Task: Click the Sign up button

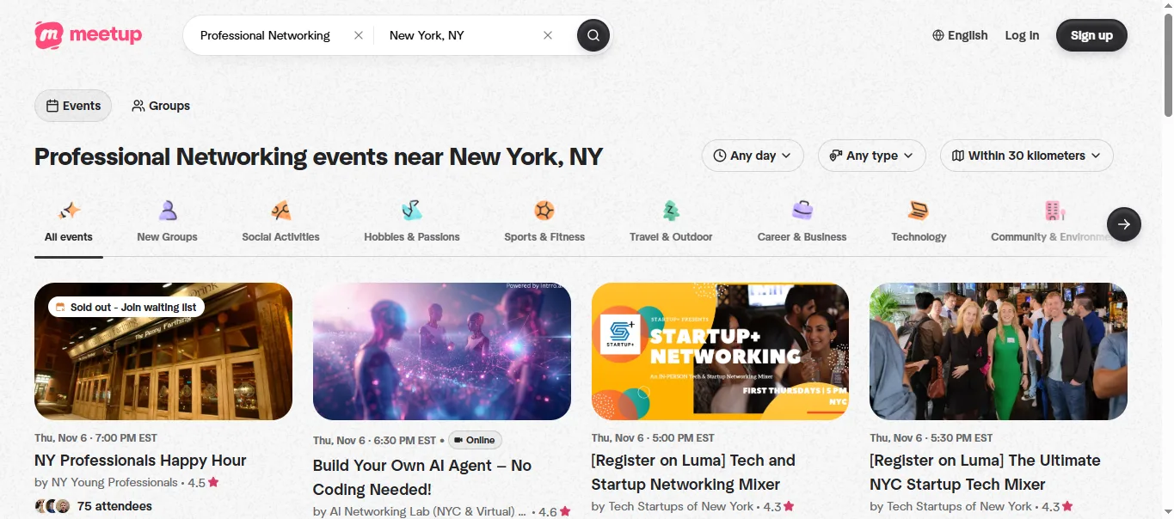Action: pyautogui.click(x=1091, y=35)
